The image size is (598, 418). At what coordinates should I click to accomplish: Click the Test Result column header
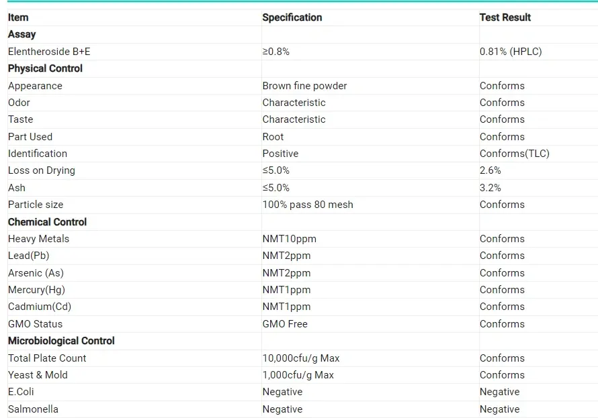pos(505,17)
